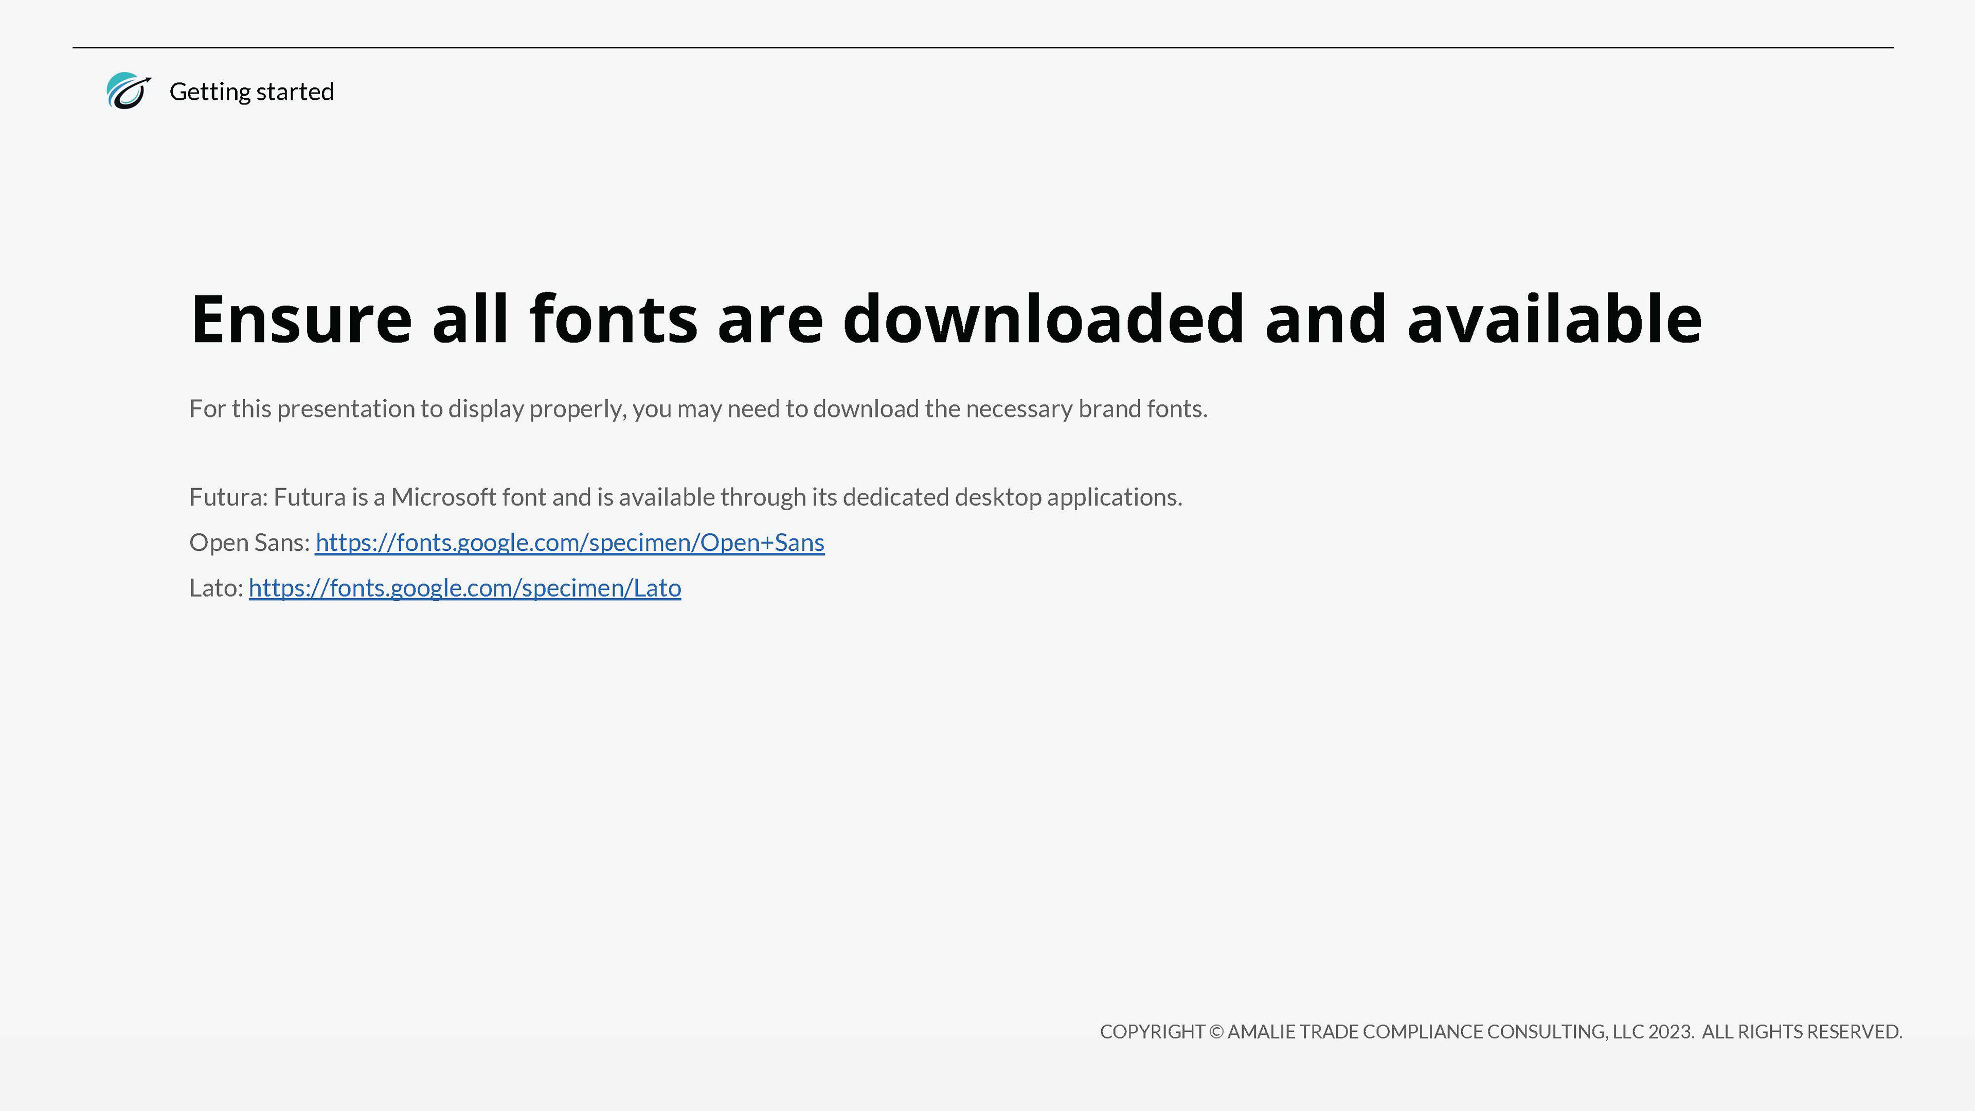
Task: Click the 'desktop applications' phrase
Action: [1067, 497]
